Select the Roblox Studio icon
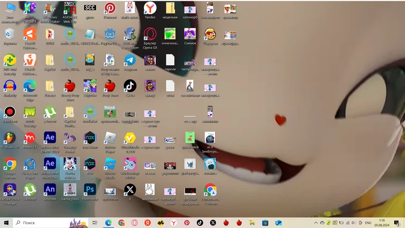The width and height of the screenshot is (405, 228). tap(110, 164)
